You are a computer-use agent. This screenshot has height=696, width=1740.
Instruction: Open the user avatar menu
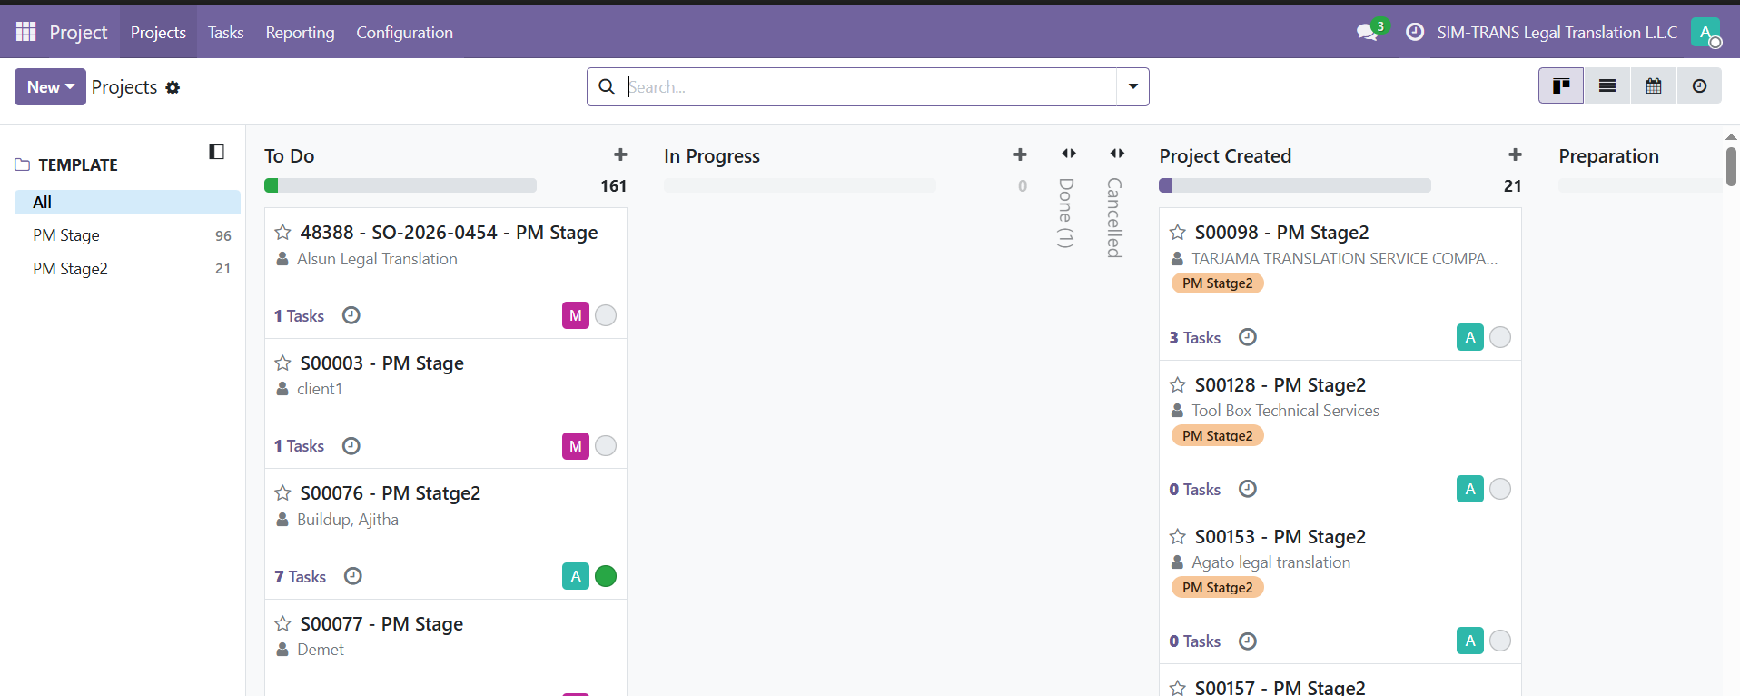pyautogui.click(x=1705, y=33)
